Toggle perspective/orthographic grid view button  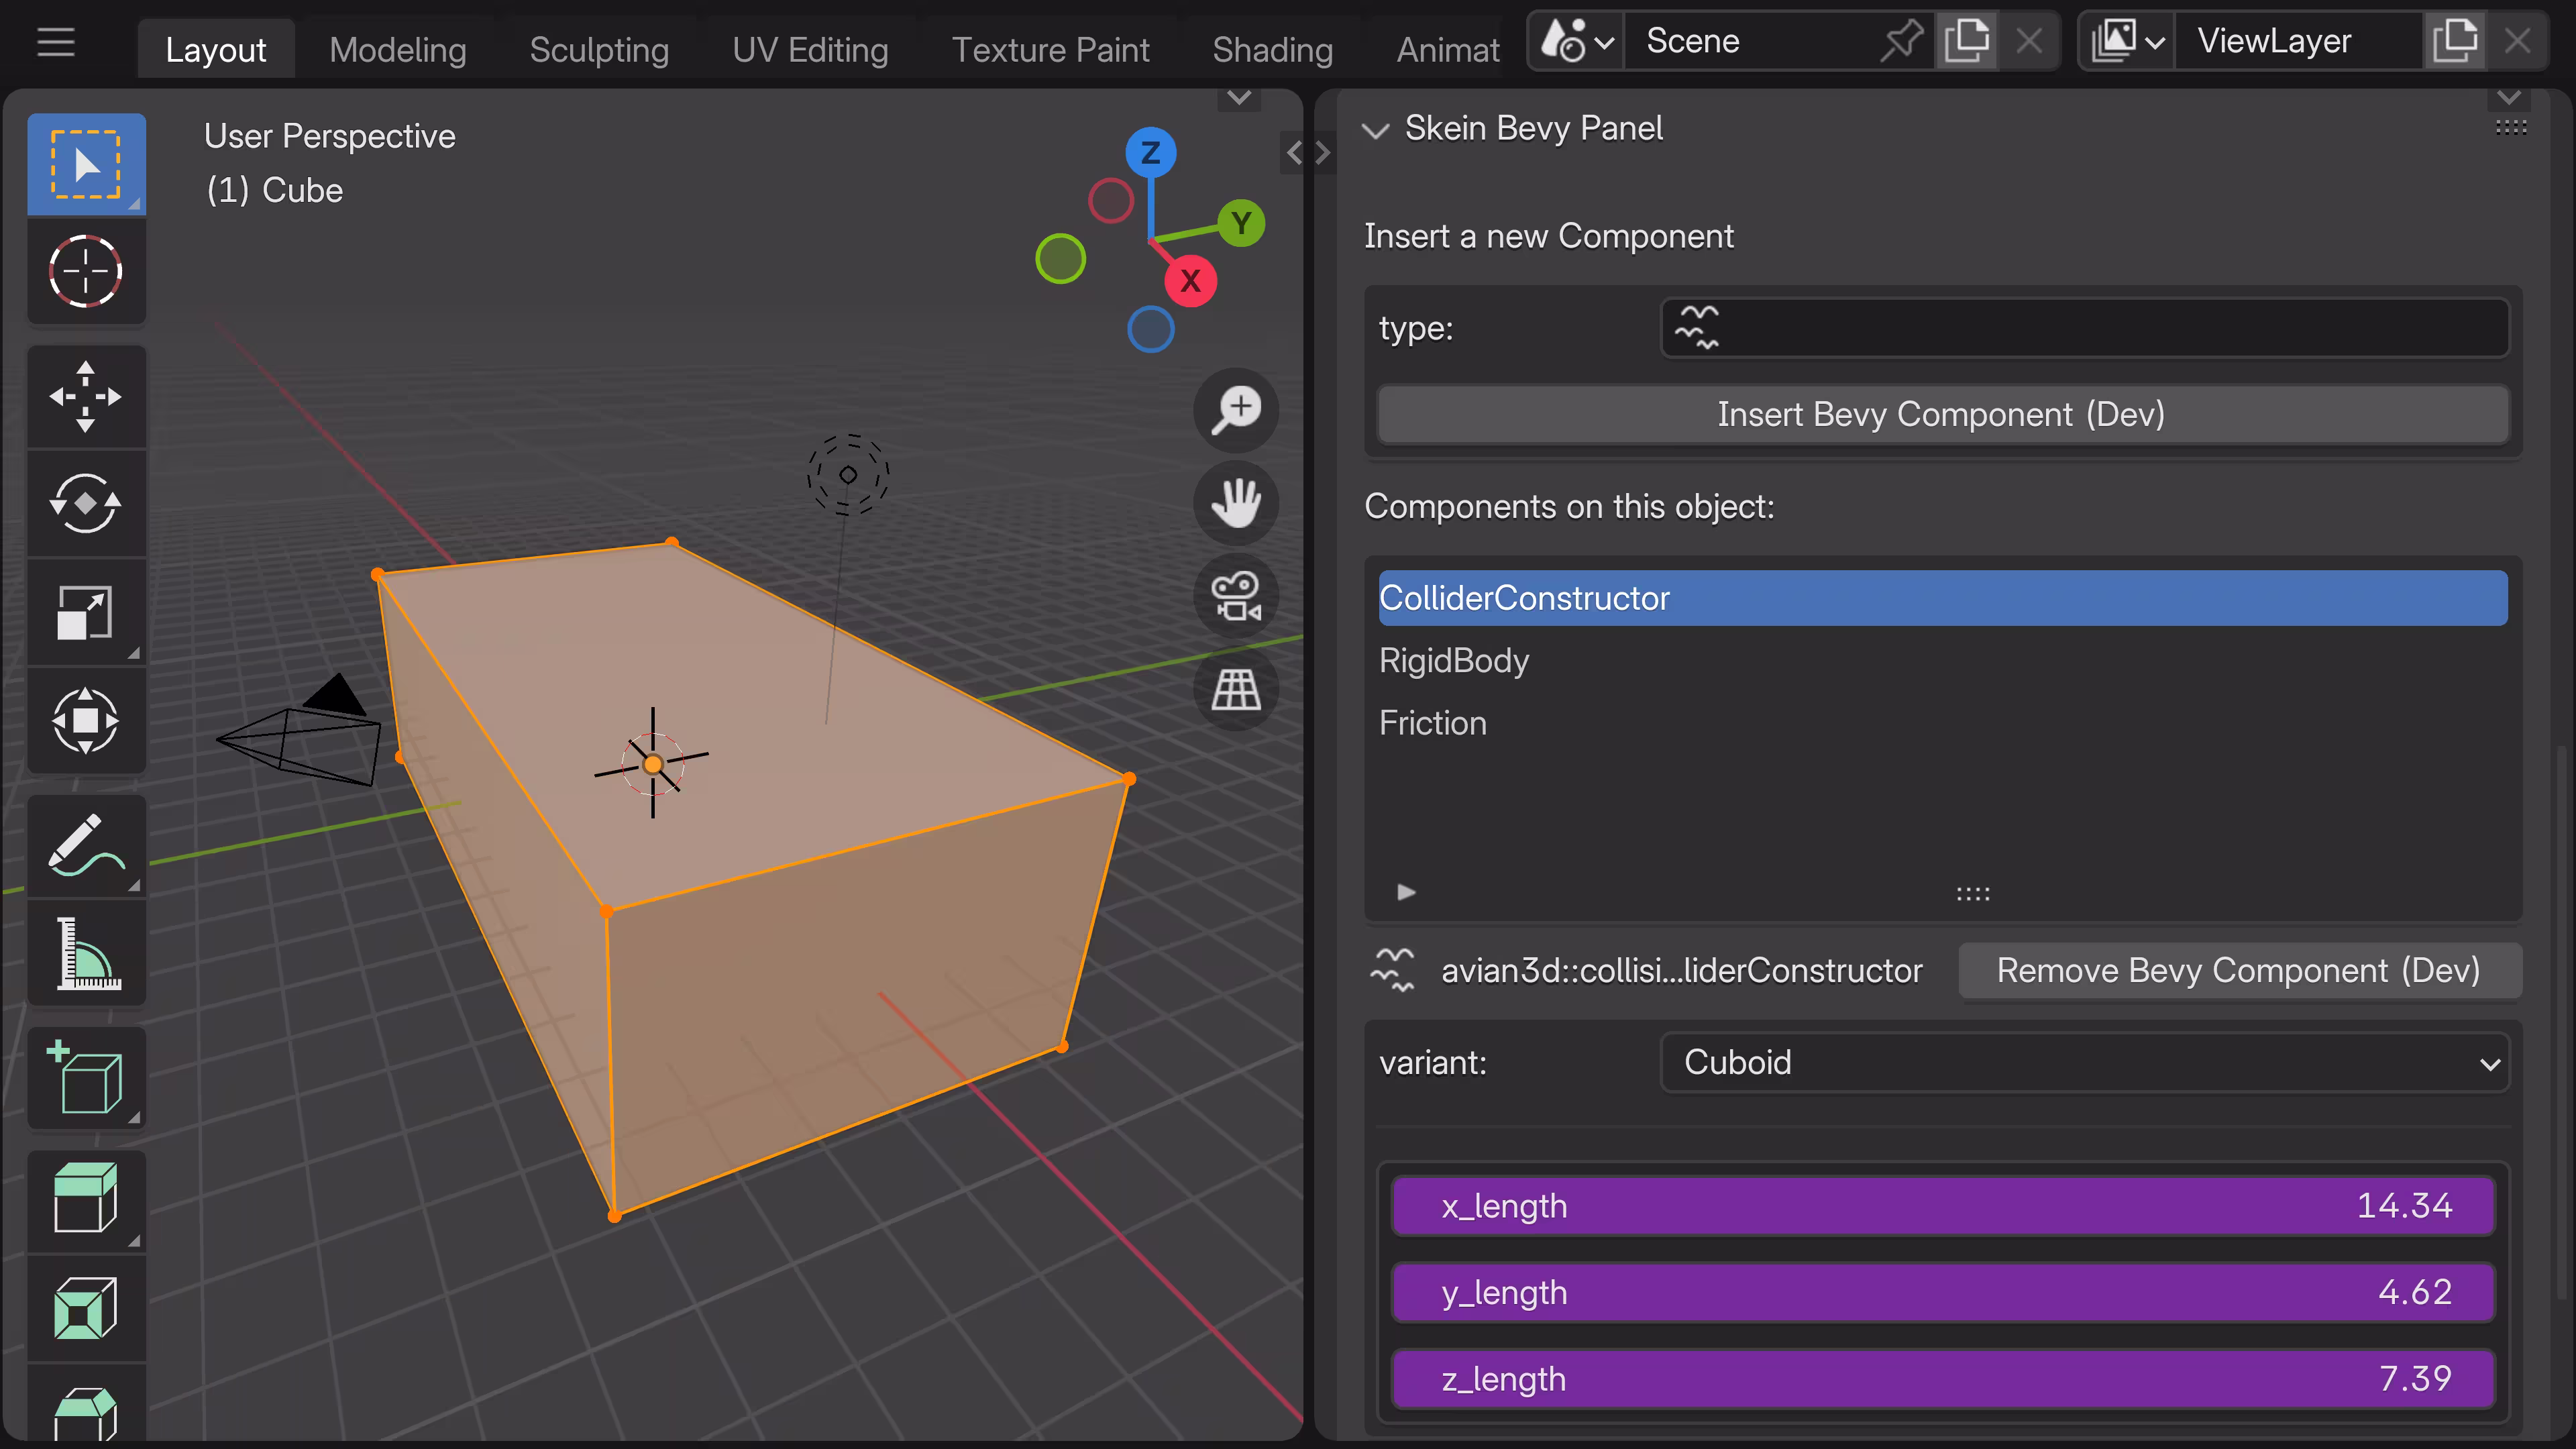pyautogui.click(x=1236, y=689)
